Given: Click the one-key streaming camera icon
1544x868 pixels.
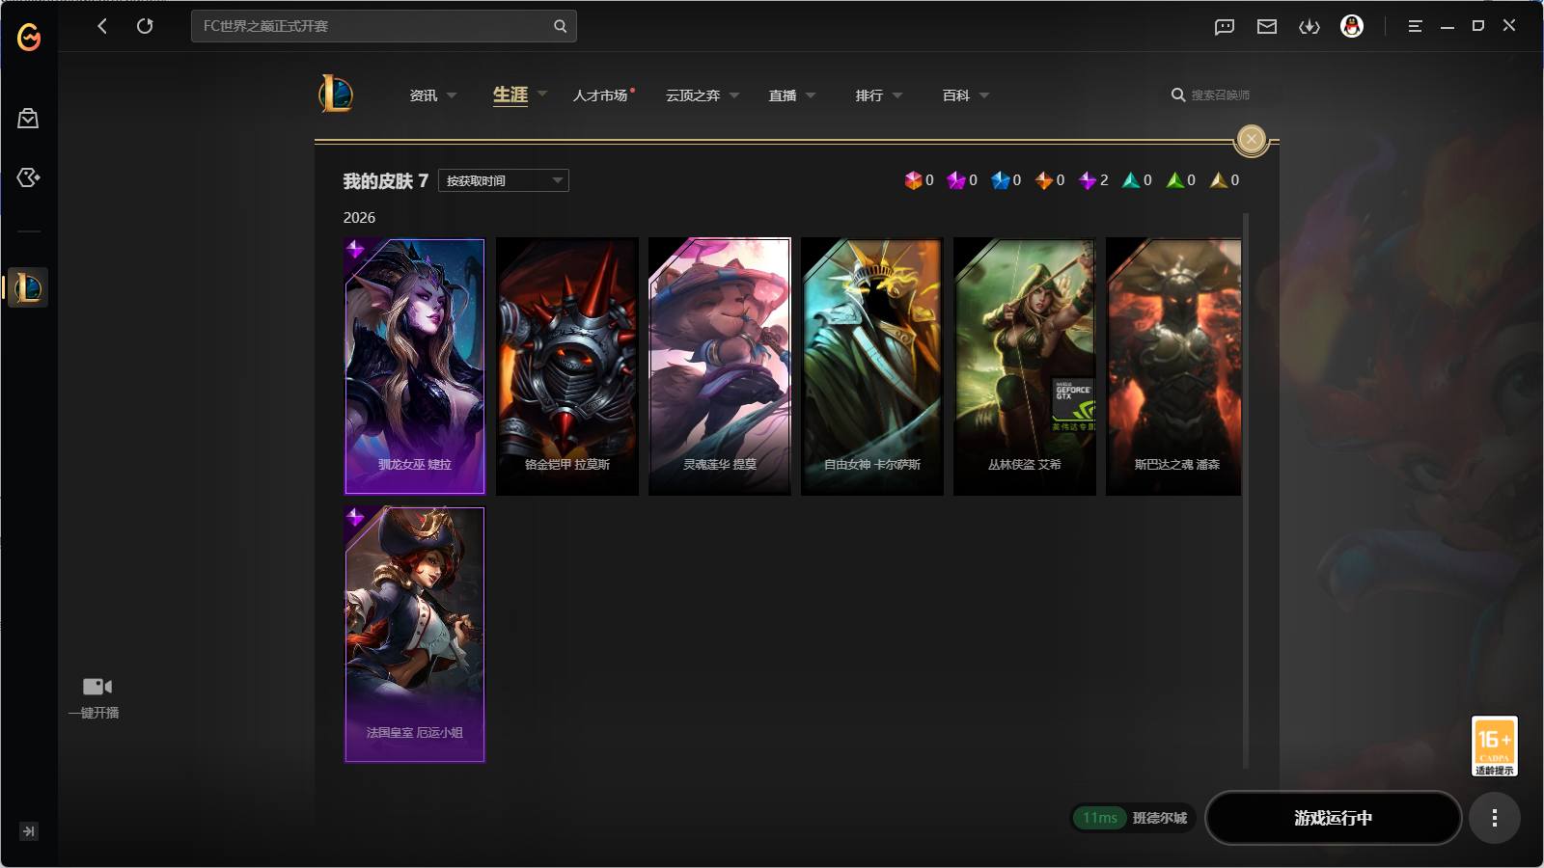Looking at the screenshot, I should (x=96, y=687).
